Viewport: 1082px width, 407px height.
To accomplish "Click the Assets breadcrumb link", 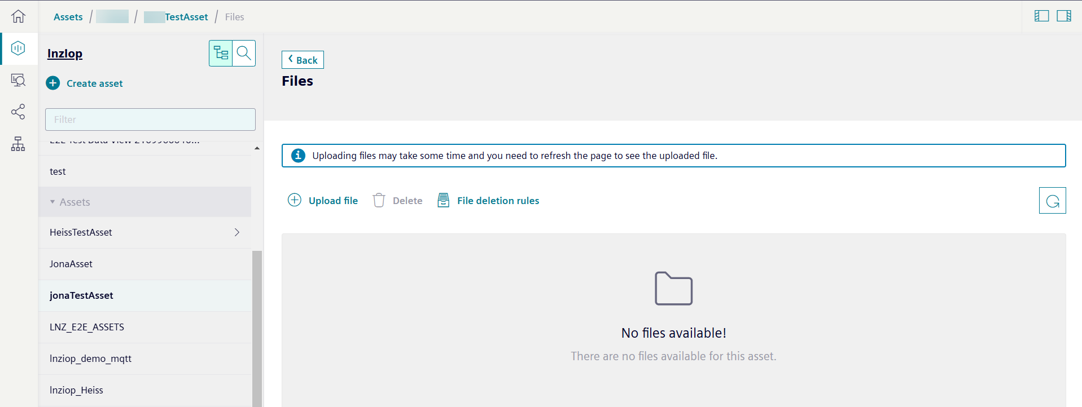I will click(68, 17).
